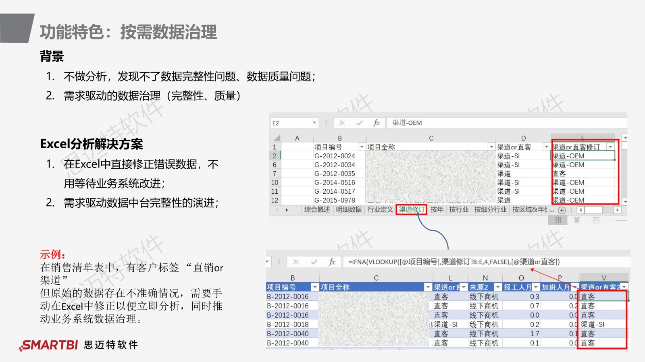The height and width of the screenshot is (362, 645).
Task: Click the formula bar containing the IFNA formula
Action: tap(484, 262)
